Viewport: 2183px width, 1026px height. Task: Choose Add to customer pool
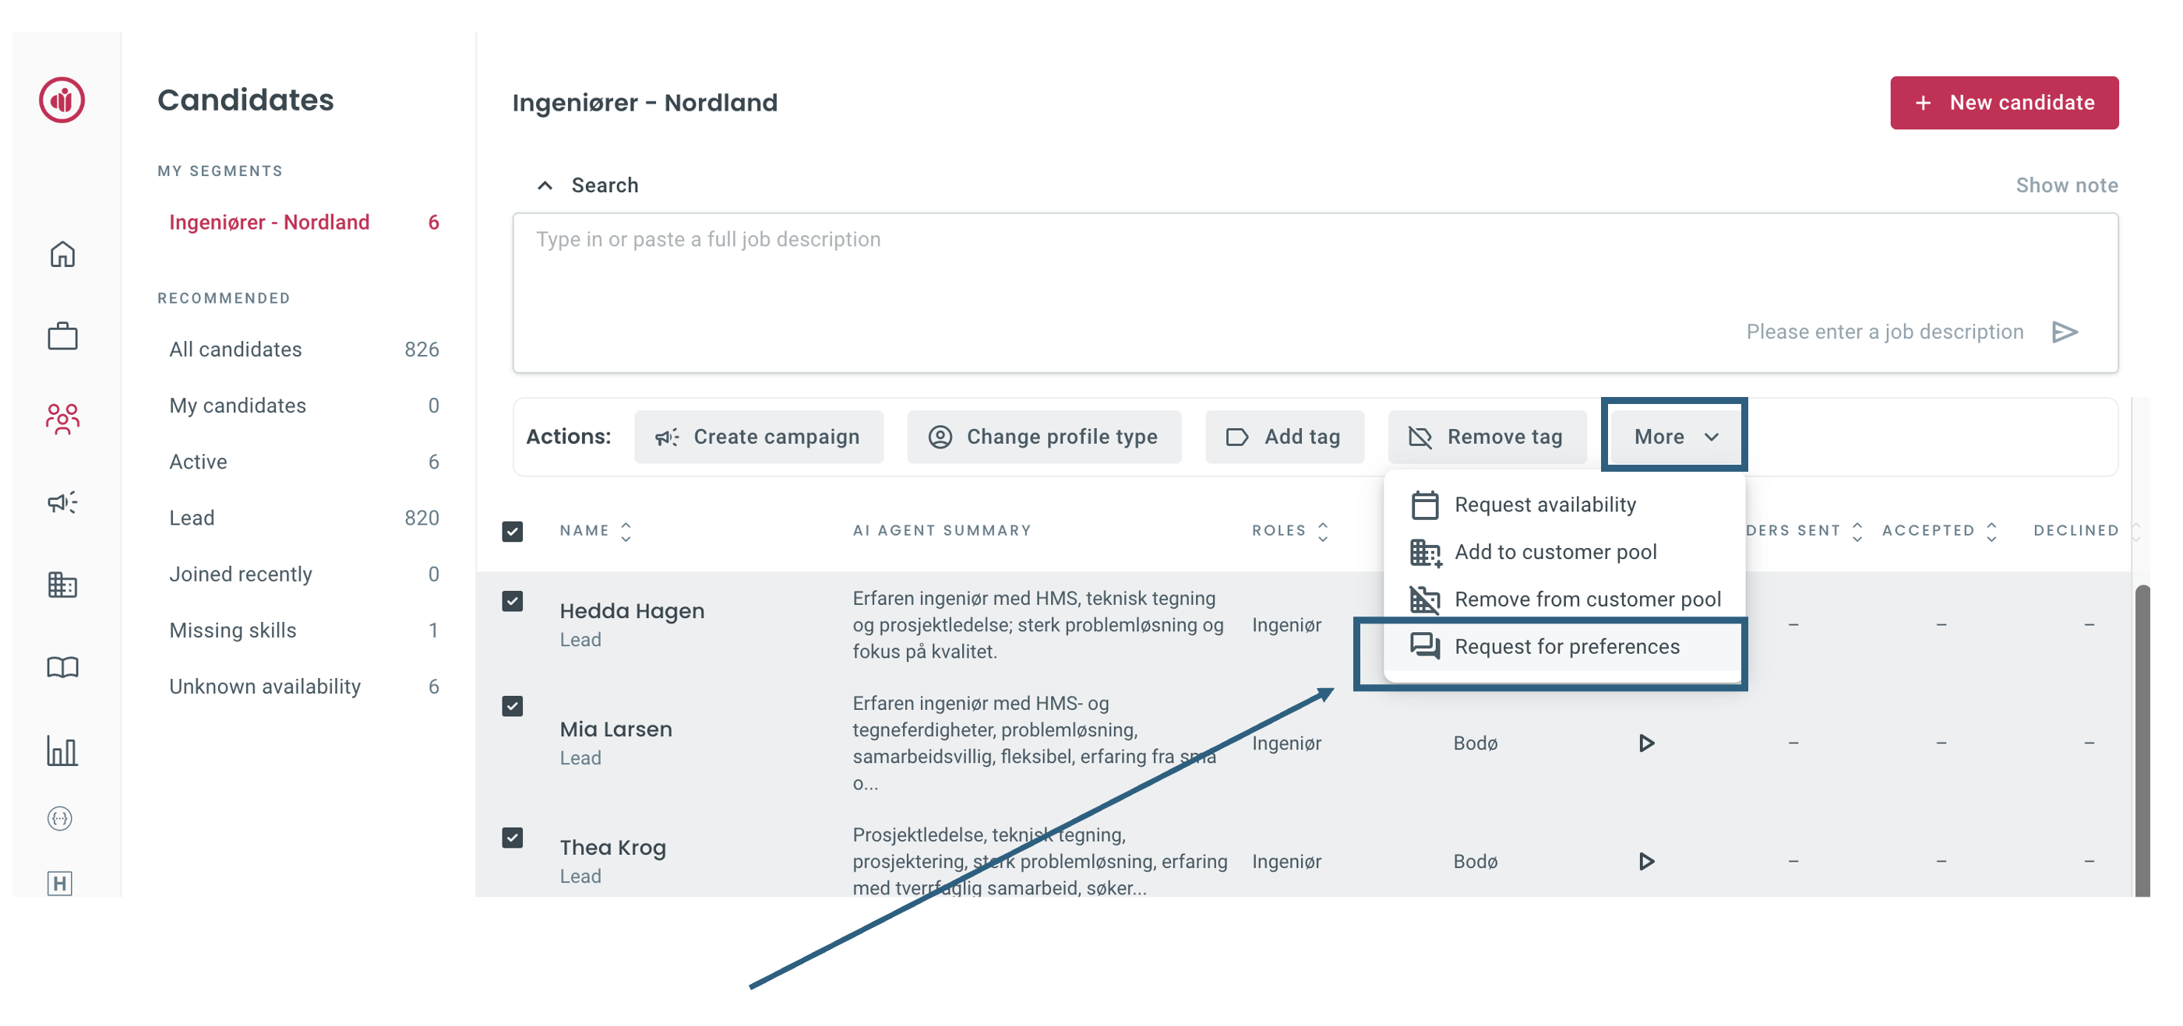pos(1554,552)
